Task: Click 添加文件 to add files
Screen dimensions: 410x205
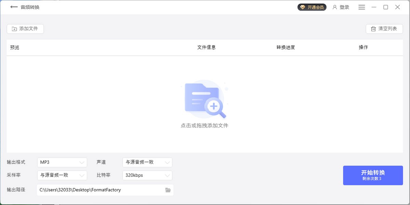Action: 25,29
